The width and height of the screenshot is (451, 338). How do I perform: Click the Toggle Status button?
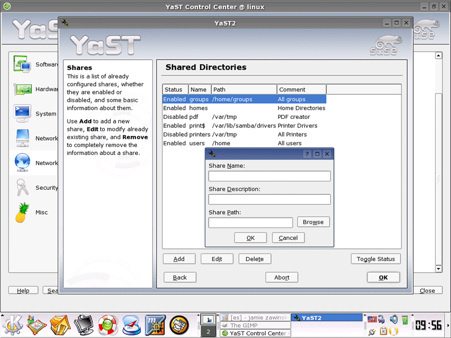(x=375, y=259)
